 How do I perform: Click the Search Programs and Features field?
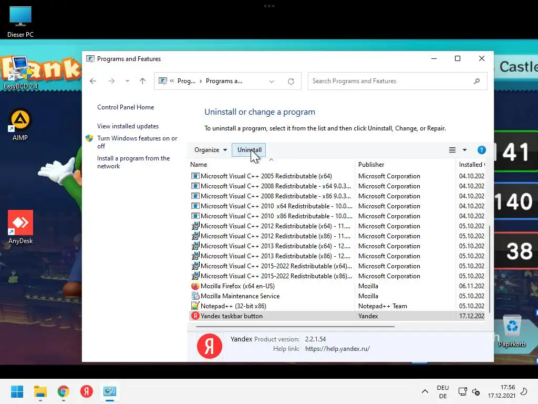[x=397, y=81]
